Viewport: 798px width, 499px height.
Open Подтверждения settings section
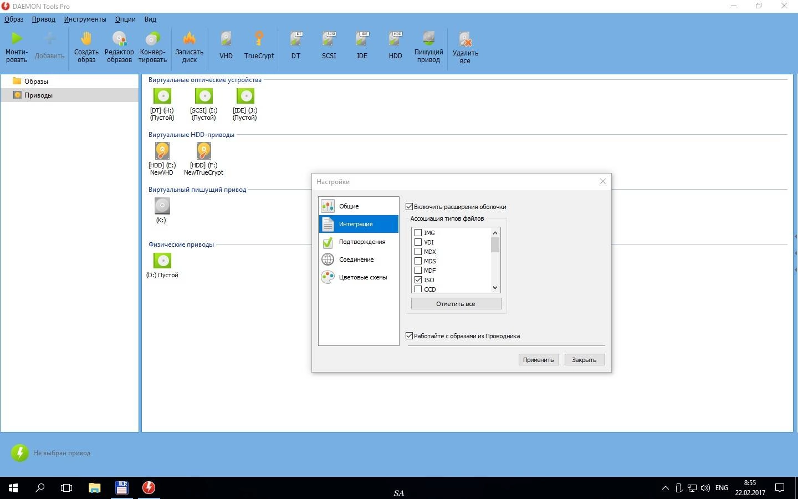[x=359, y=242]
